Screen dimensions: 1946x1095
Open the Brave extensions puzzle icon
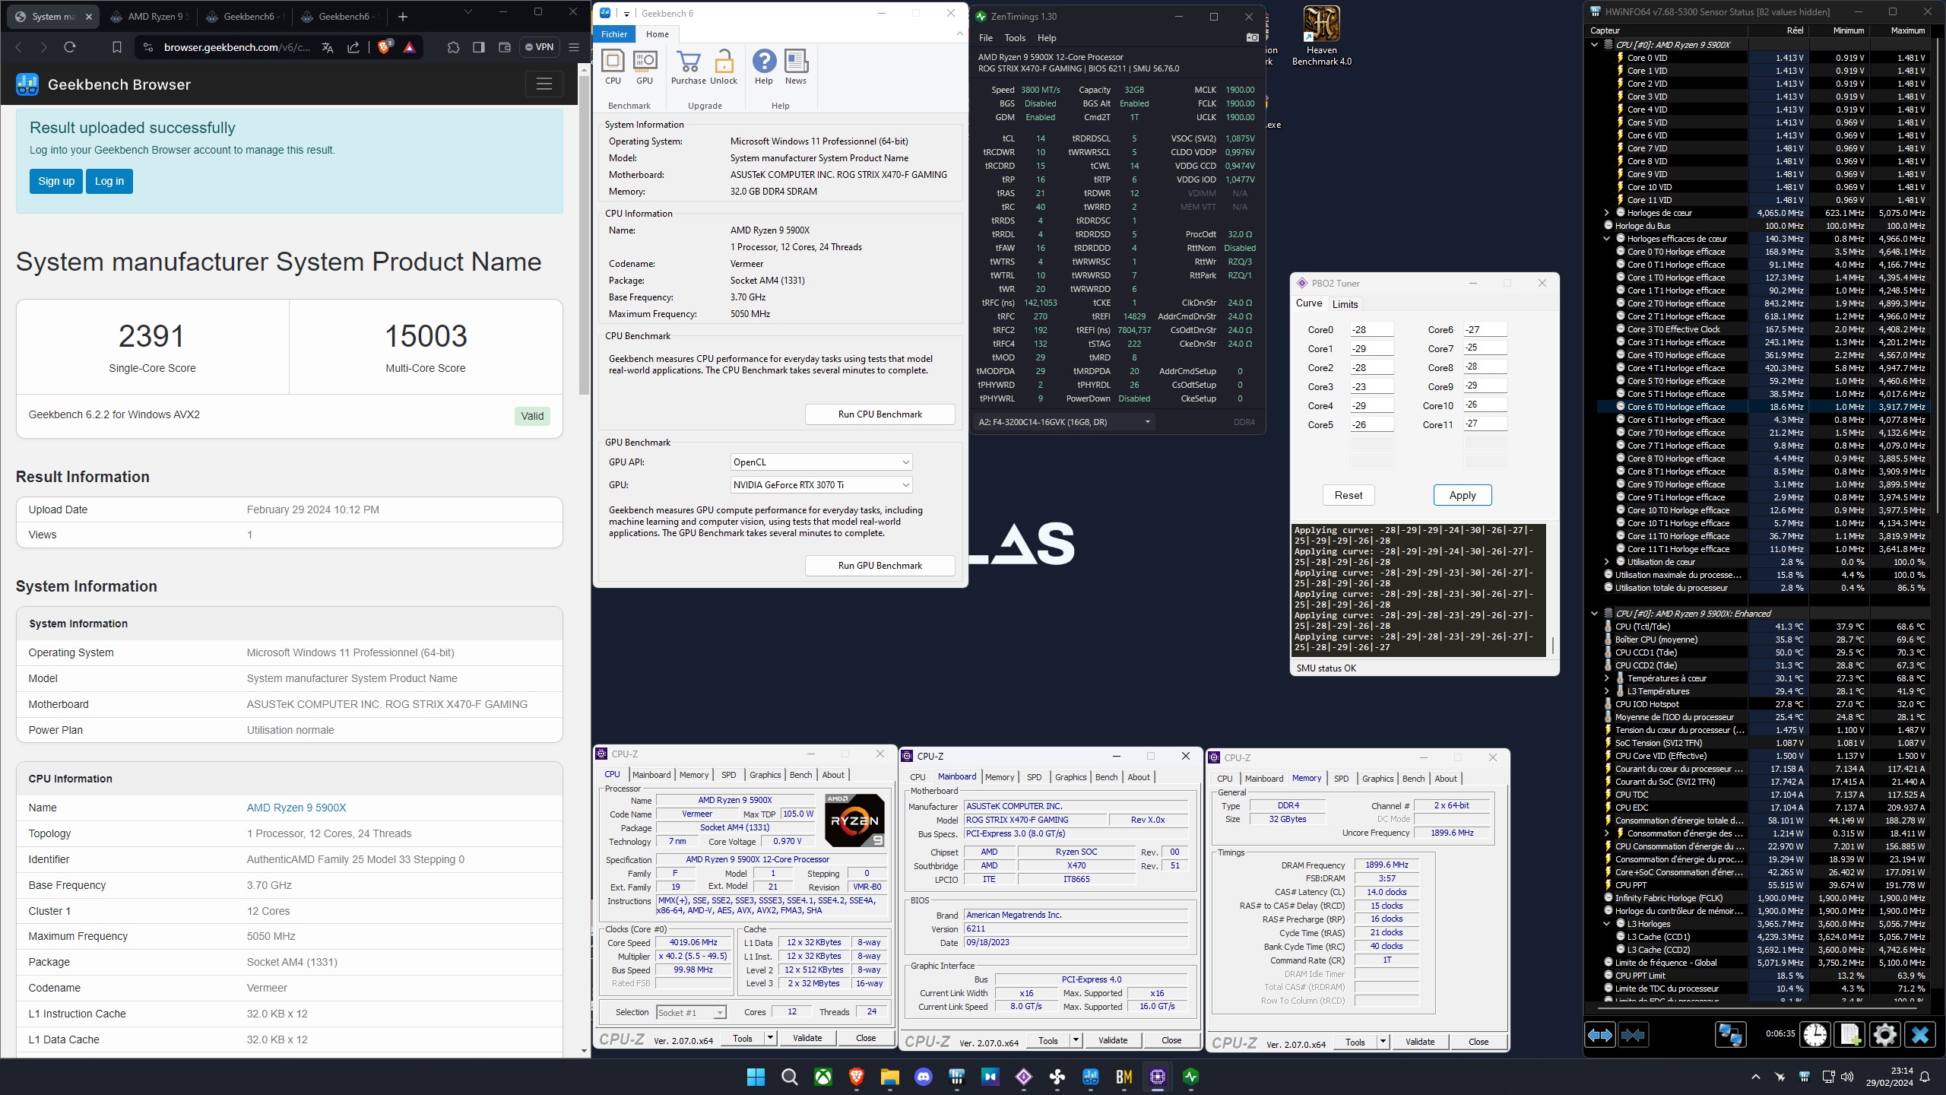454,47
